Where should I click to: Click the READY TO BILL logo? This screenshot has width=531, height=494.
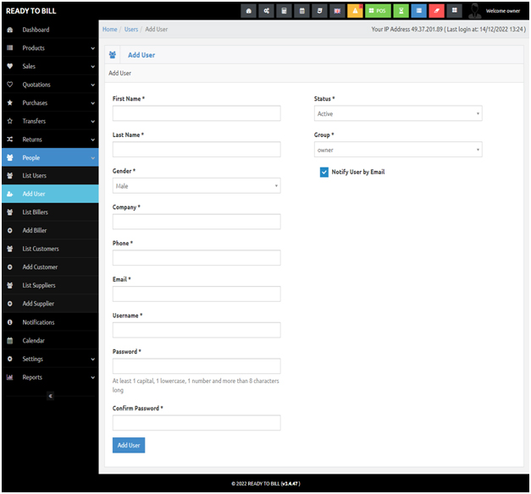(x=31, y=11)
